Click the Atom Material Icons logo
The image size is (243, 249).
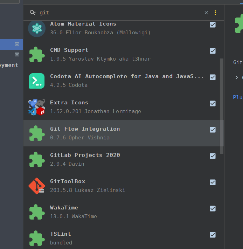[x=37, y=29]
